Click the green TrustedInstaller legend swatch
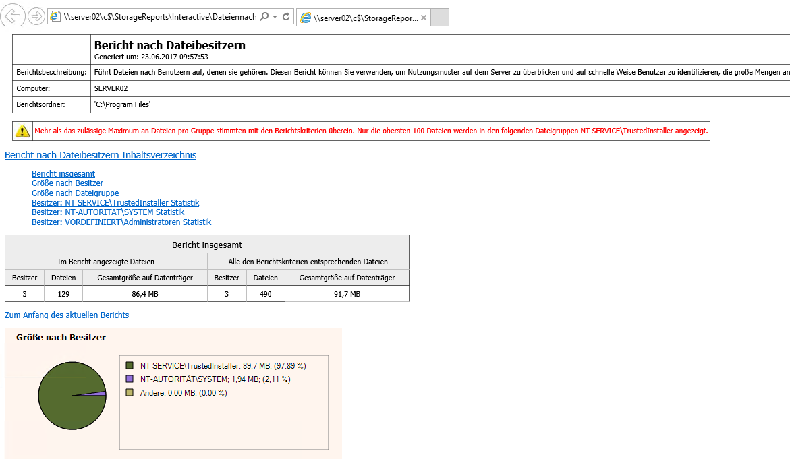790x459 pixels. coord(130,365)
